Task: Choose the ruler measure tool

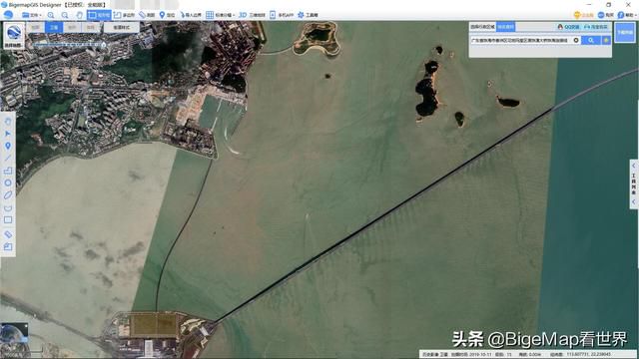Action: pyautogui.click(x=147, y=15)
